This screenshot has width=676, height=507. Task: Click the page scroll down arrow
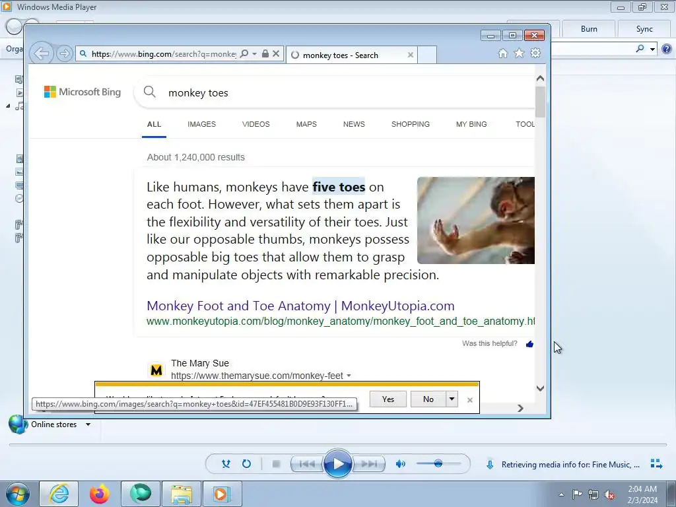click(540, 388)
